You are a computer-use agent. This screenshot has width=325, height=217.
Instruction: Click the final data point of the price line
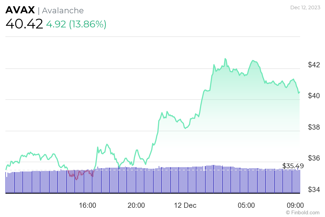(x=299, y=92)
